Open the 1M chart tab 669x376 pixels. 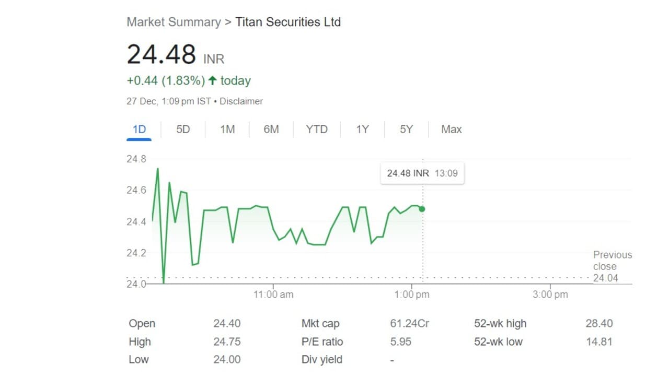pos(227,130)
